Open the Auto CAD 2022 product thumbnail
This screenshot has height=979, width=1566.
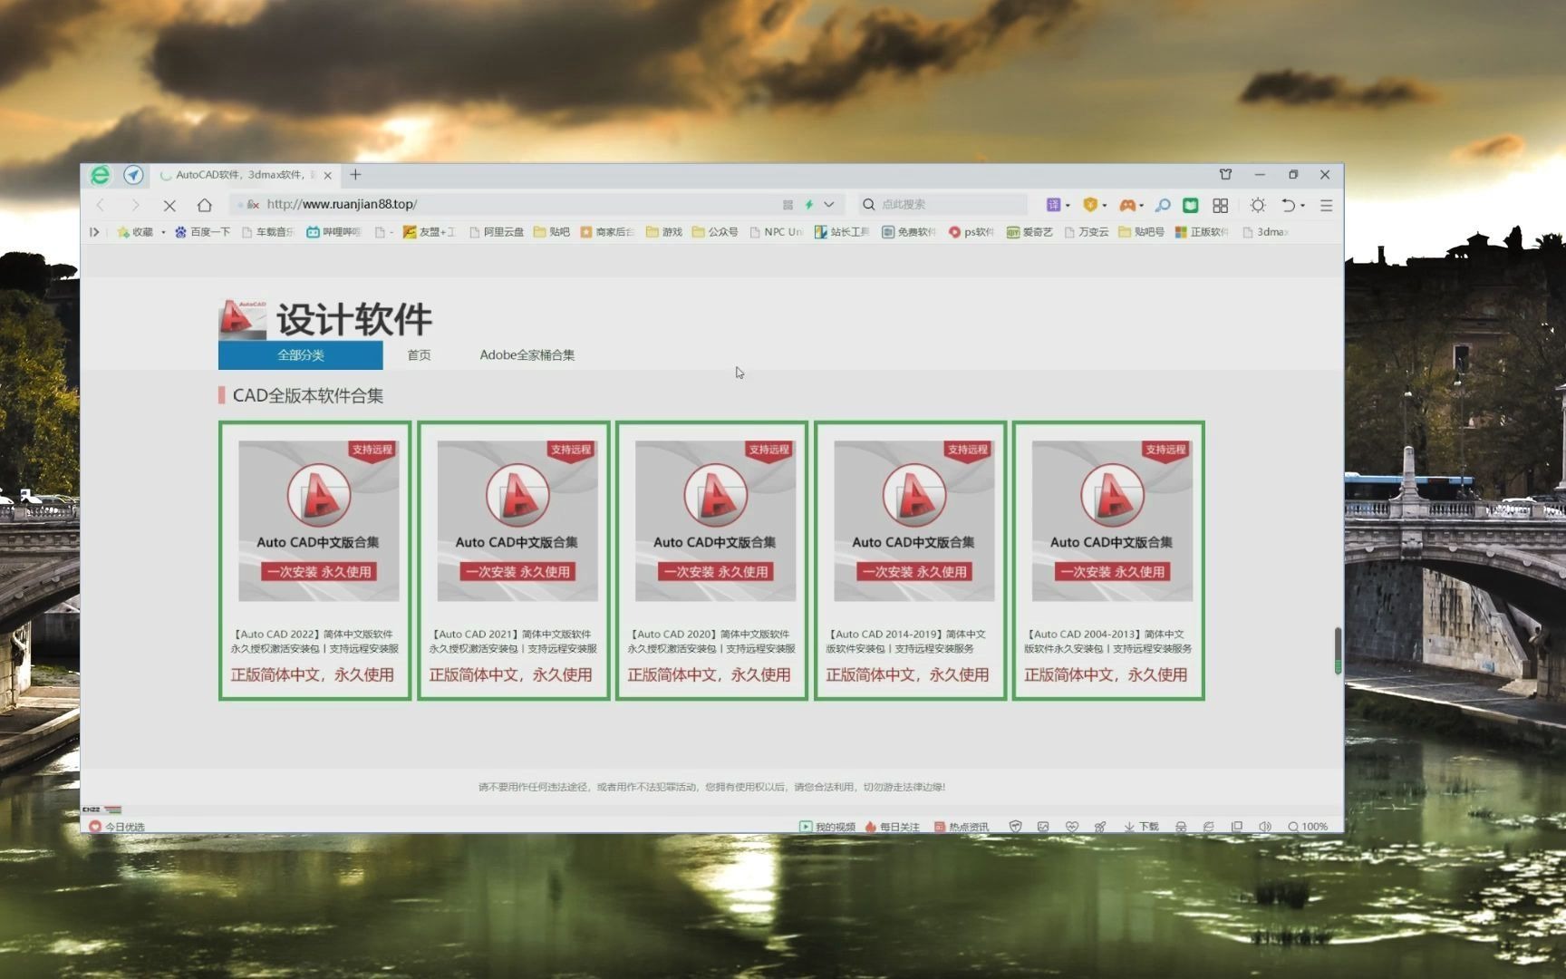(319, 521)
